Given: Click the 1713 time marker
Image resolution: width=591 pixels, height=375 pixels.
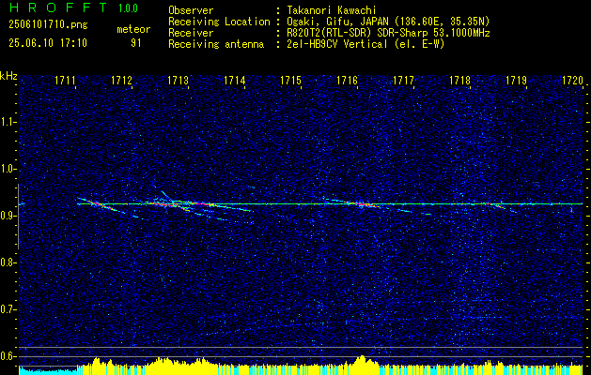Looking at the screenshot, I should point(178,81).
